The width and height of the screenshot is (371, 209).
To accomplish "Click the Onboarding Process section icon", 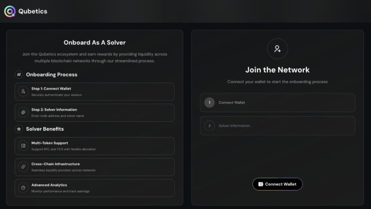I will (x=19, y=75).
